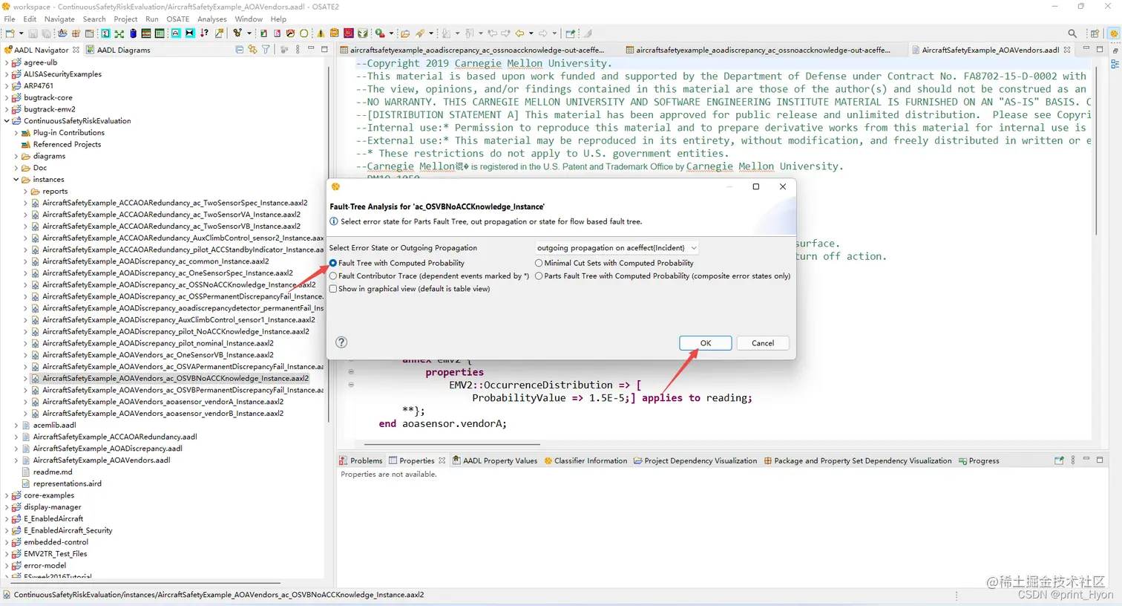The height and width of the screenshot is (606, 1122).
Task: Switch to AADL Property Values tab
Action: click(495, 460)
